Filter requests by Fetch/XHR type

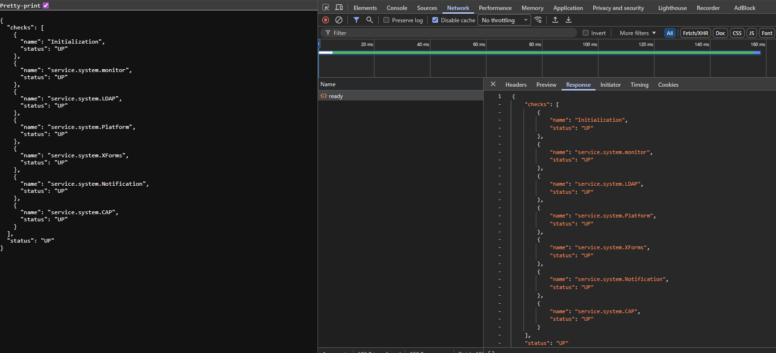click(x=695, y=33)
